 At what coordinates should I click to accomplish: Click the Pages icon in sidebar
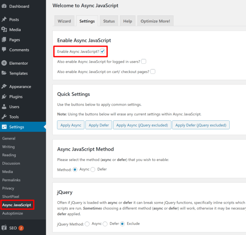tap(4, 40)
